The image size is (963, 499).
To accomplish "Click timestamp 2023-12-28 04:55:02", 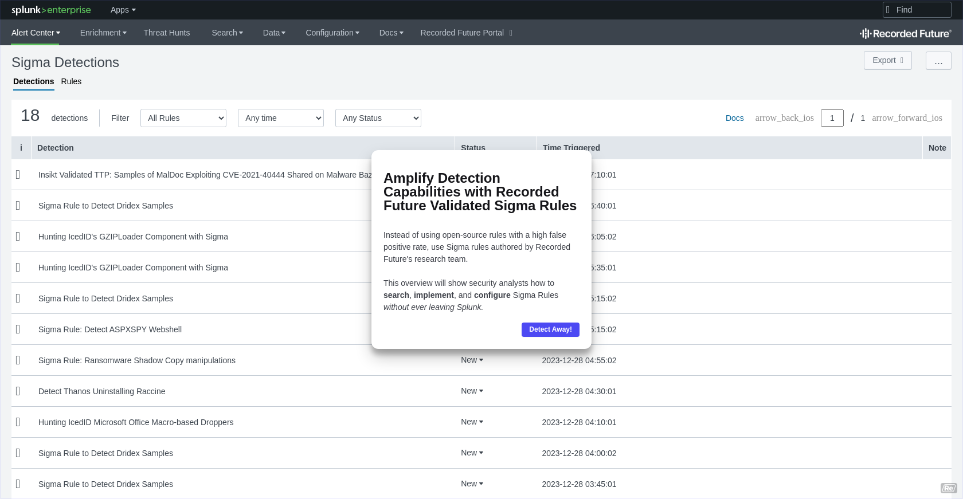I will pos(579,360).
